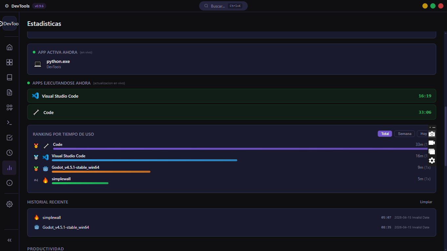447x251 pixels.
Task: Click the 33:06 timer for Code
Action: click(425, 112)
